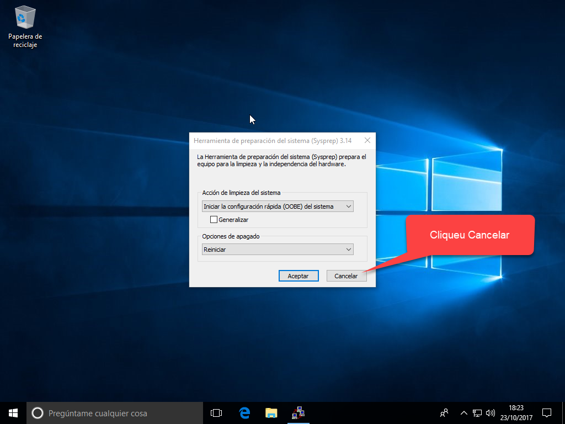
Task: Launch Microsoft Edge from taskbar
Action: tap(244, 413)
